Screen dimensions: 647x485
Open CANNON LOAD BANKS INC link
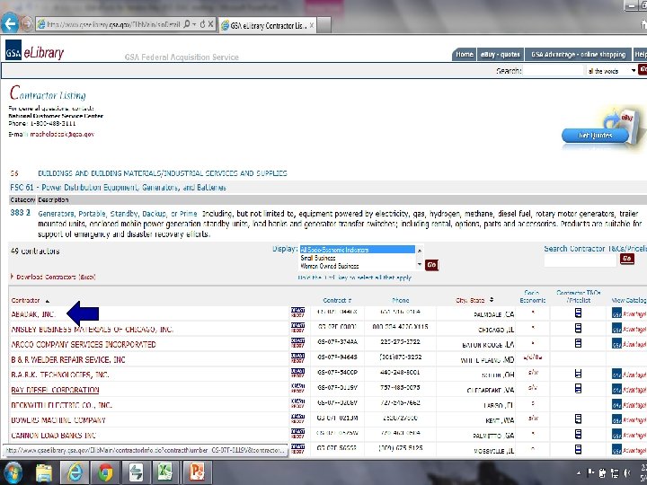pos(54,435)
